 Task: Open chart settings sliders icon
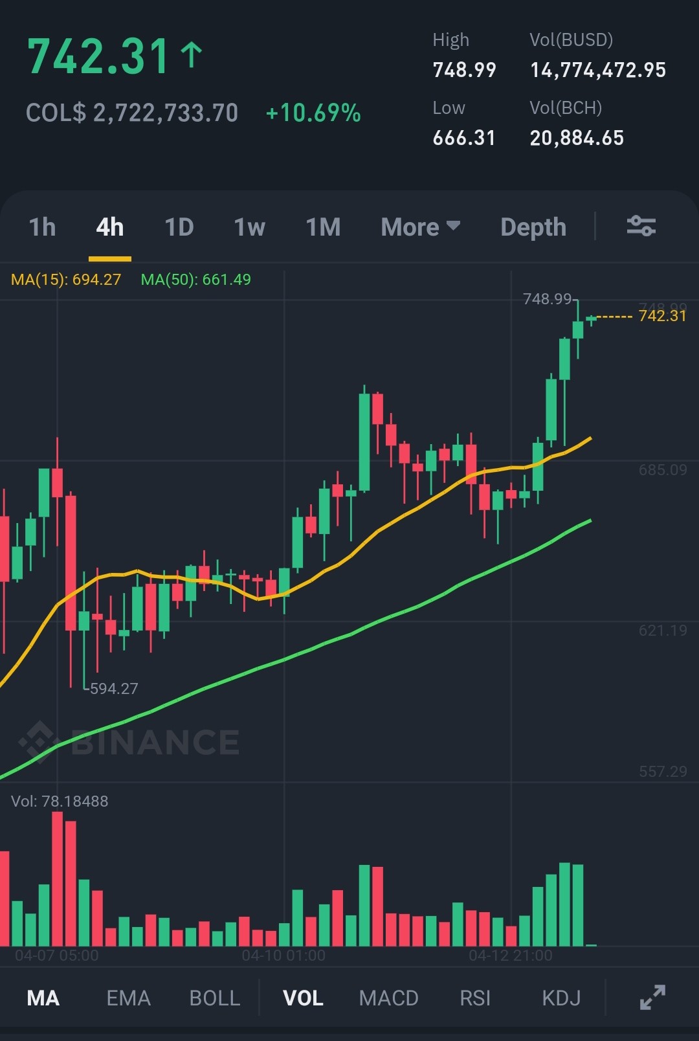(x=641, y=226)
